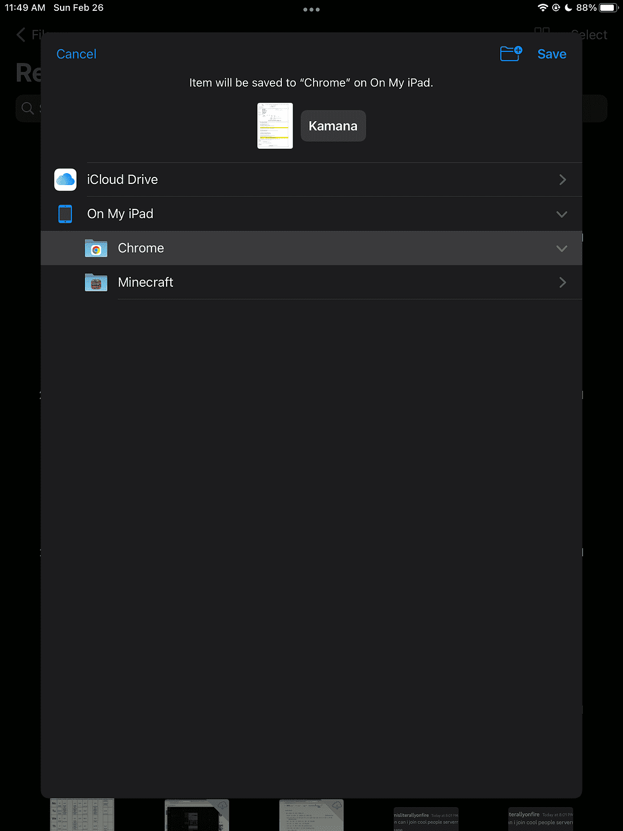The height and width of the screenshot is (831, 623).
Task: Tap the orientation lock status icon
Action: (555, 8)
